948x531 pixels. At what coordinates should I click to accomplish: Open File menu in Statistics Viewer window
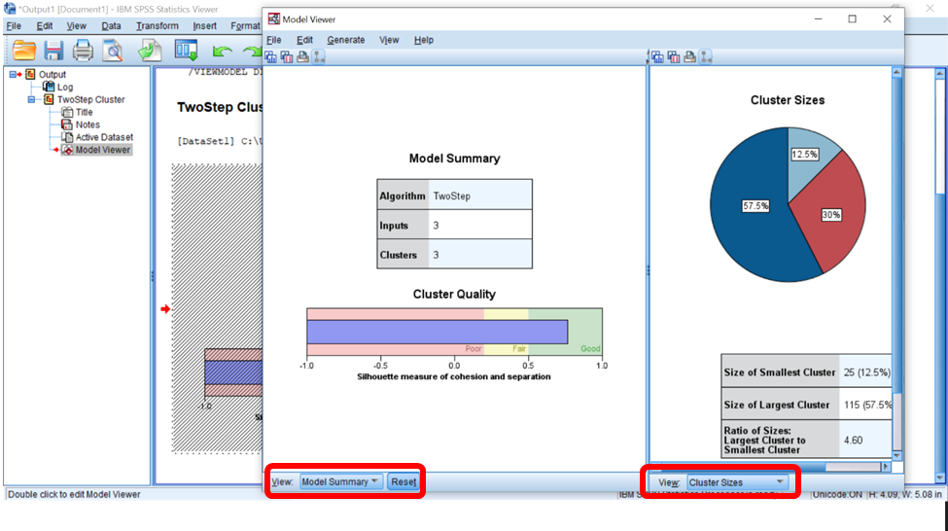(14, 26)
